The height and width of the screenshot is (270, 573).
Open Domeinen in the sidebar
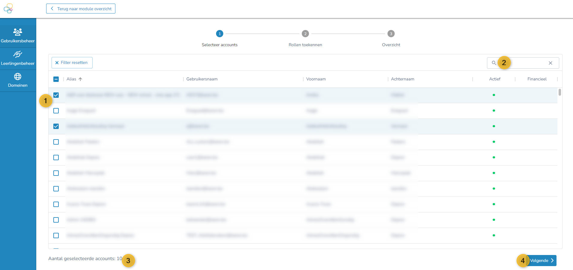pos(18,80)
